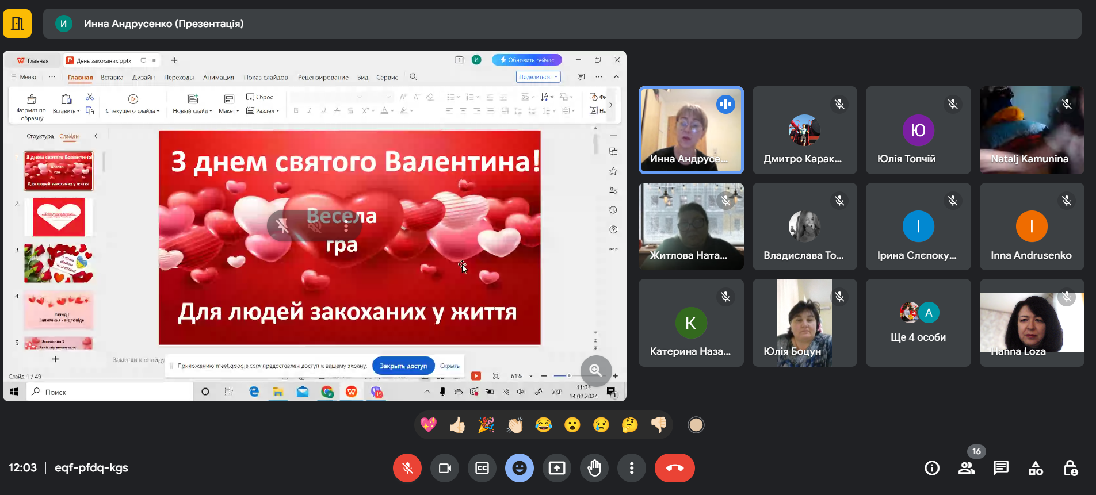The height and width of the screenshot is (495, 1096).
Task: Send the thumbs up reaction
Action: click(x=457, y=425)
